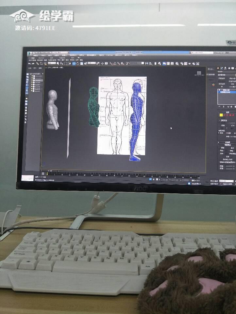Click the X coordinate field in status bar
236x314 pixels.
pos(164,180)
